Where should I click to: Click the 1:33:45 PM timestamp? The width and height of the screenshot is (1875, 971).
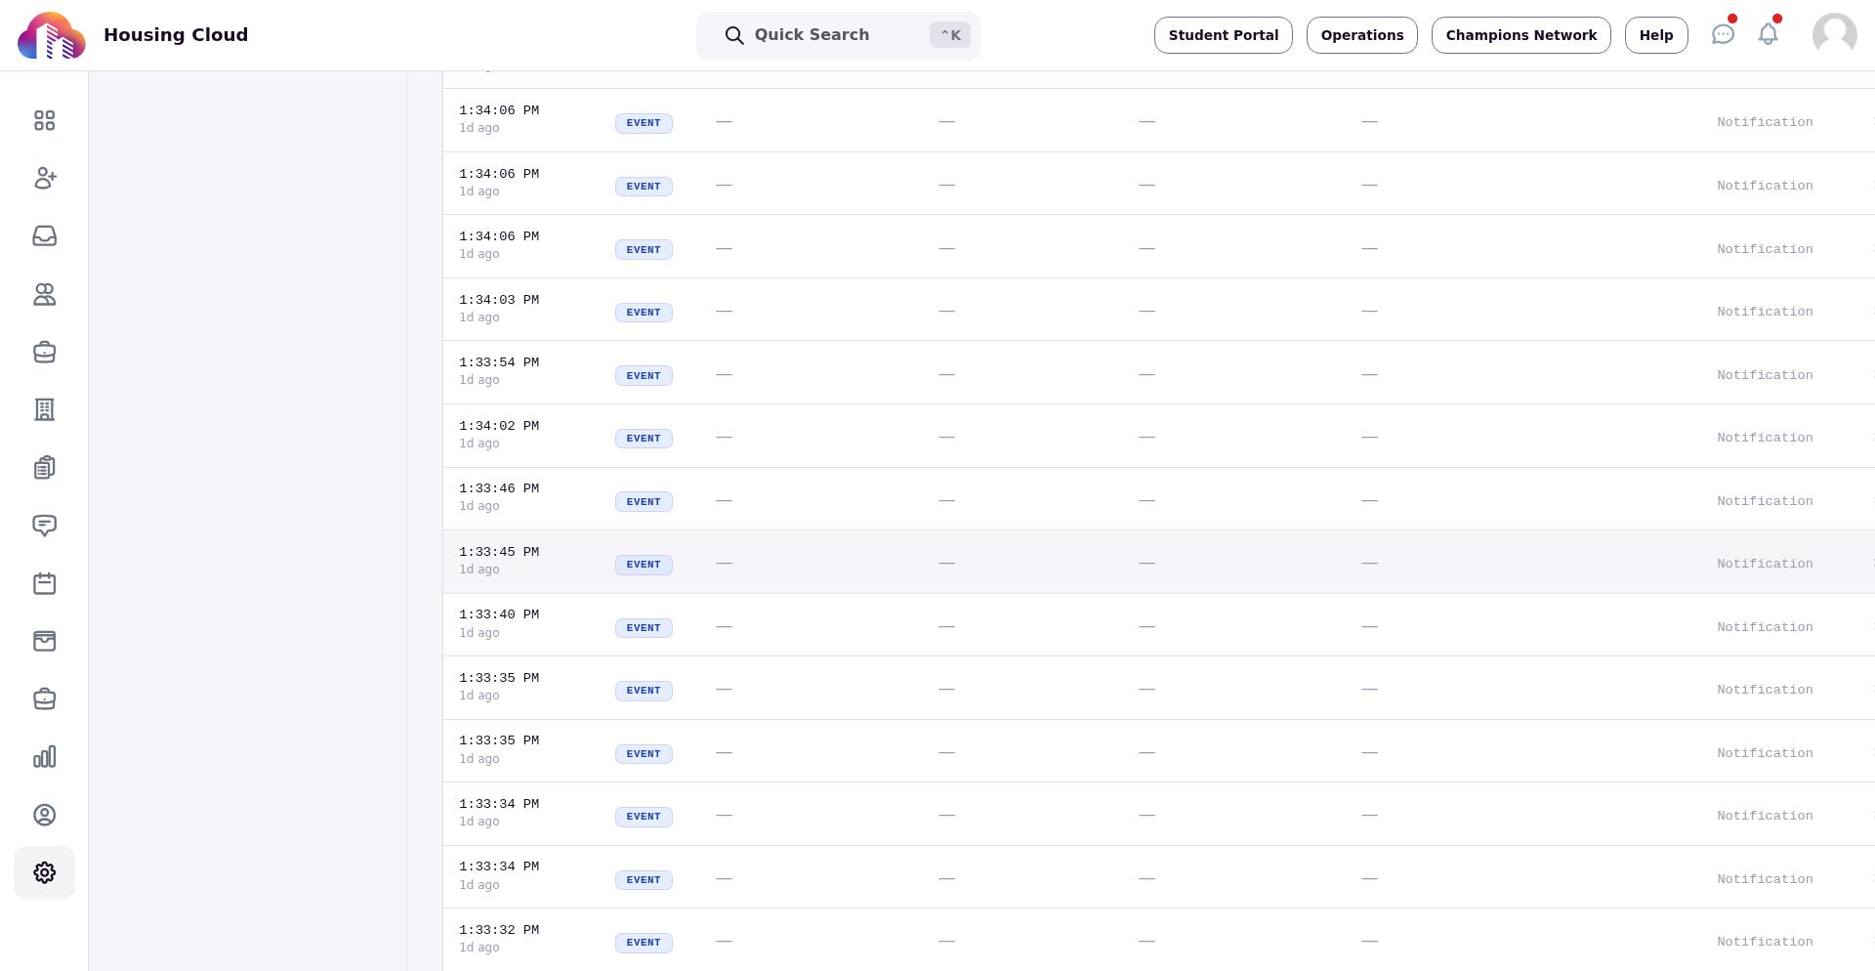tap(499, 552)
